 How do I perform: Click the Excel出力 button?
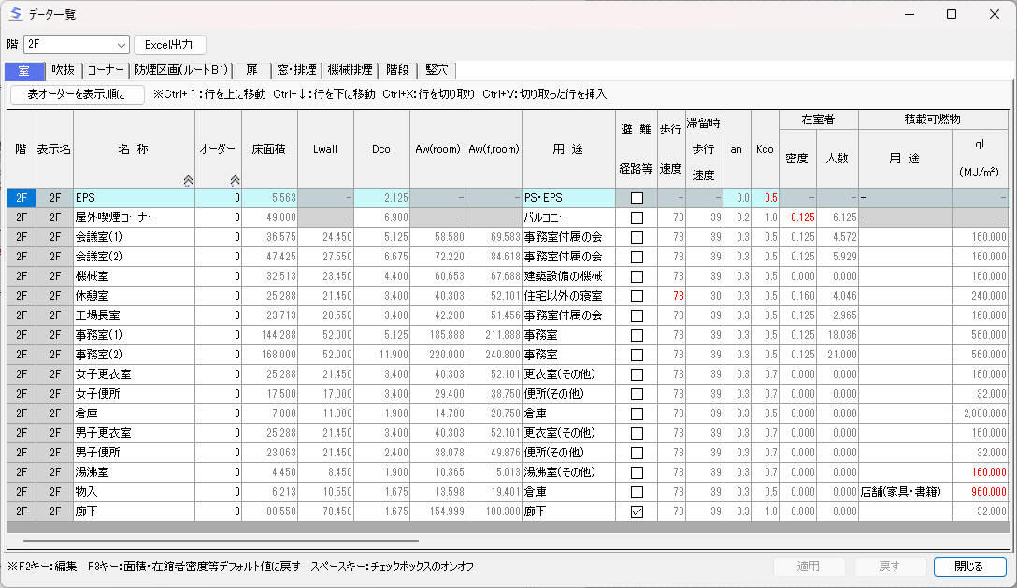click(170, 45)
